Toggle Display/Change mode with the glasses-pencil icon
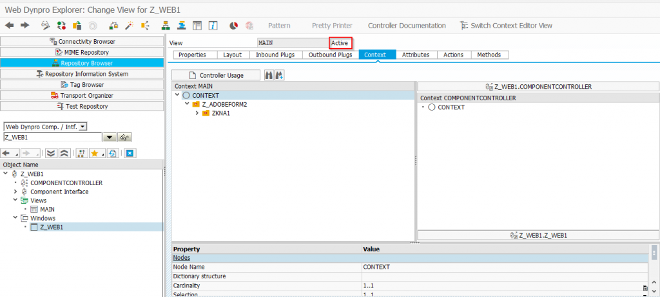The height and width of the screenshot is (297, 660). pyautogui.click(x=45, y=26)
